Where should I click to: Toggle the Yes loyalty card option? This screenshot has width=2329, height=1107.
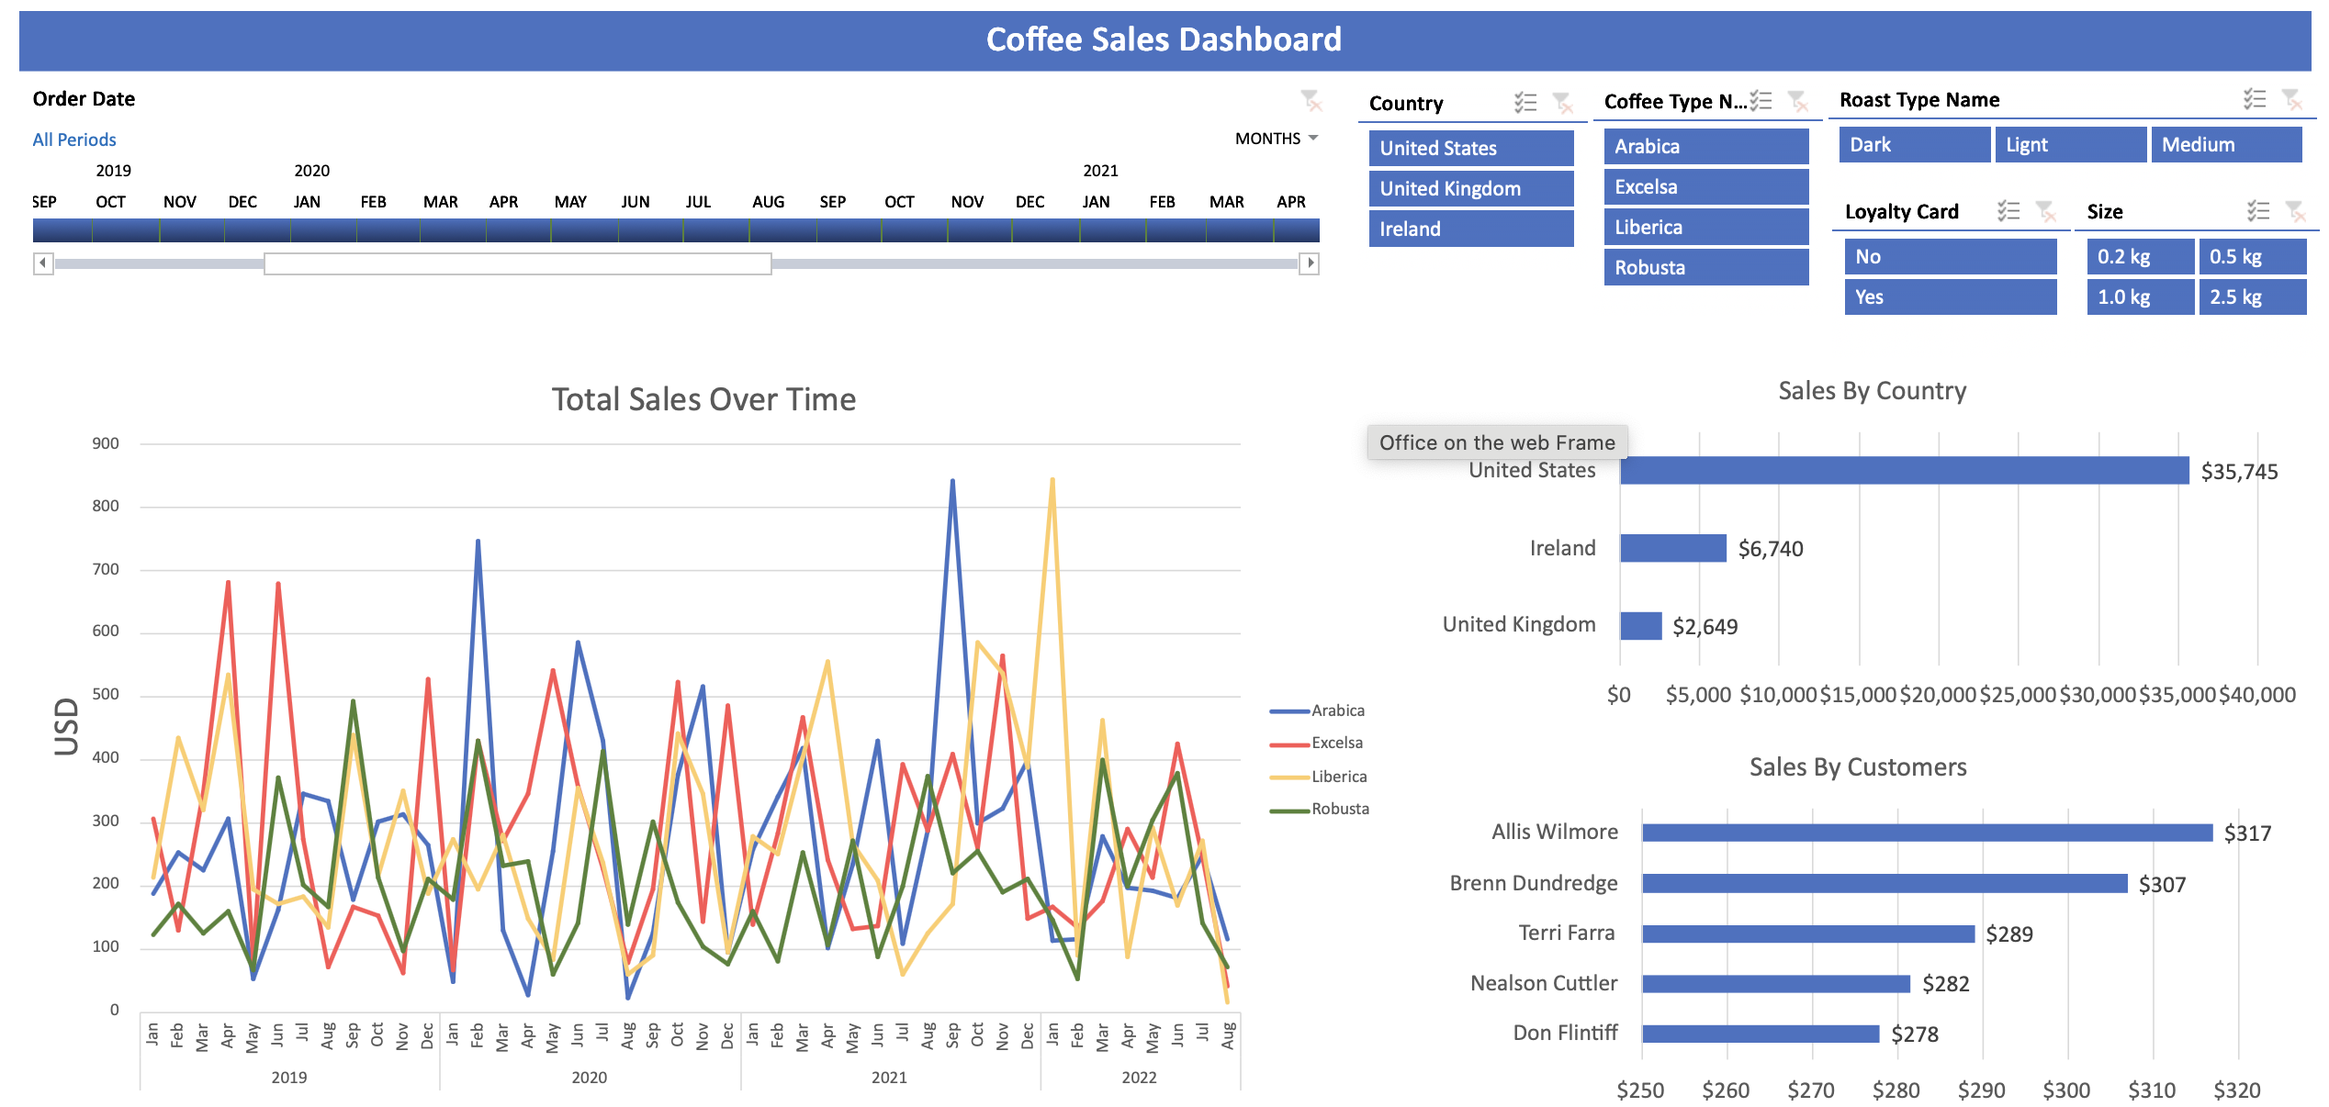click(1950, 296)
